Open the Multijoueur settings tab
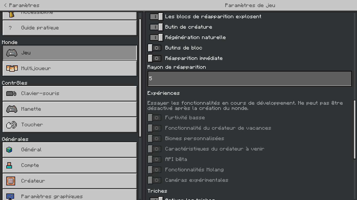357x200 pixels. [x=70, y=68]
